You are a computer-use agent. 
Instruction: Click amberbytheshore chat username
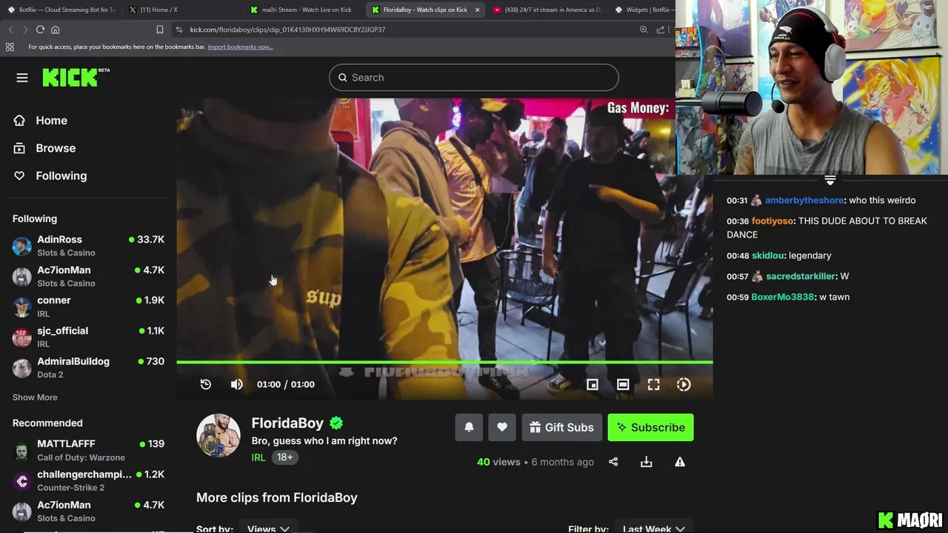coord(804,201)
